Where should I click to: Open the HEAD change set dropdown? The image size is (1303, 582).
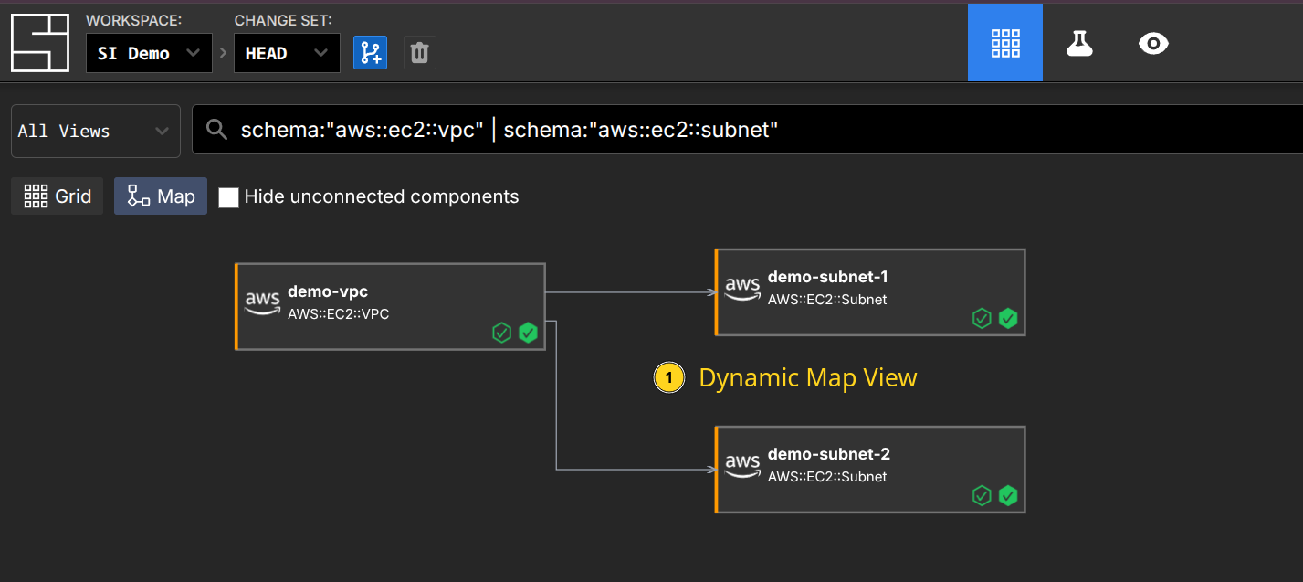286,53
